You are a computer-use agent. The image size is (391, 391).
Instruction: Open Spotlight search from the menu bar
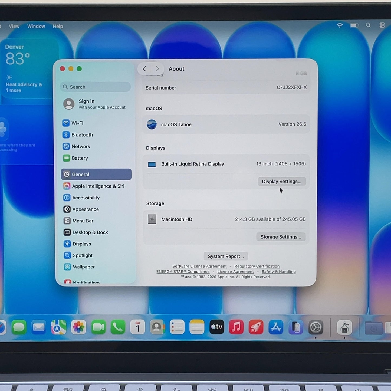click(x=368, y=25)
